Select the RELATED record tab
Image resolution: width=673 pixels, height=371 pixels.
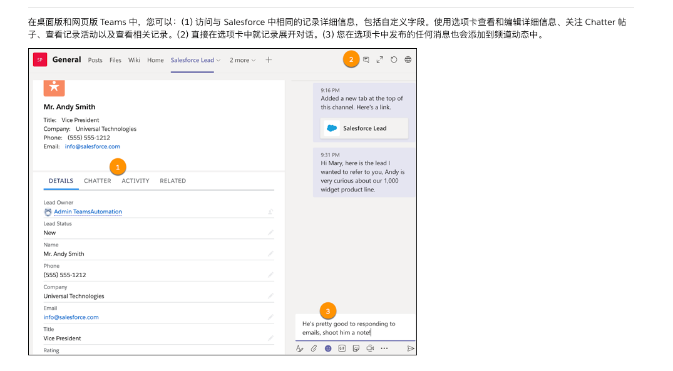173,181
